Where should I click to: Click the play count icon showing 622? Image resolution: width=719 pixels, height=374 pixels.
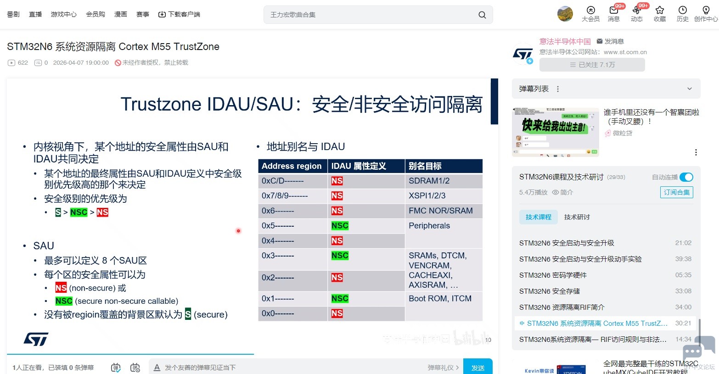coord(11,63)
